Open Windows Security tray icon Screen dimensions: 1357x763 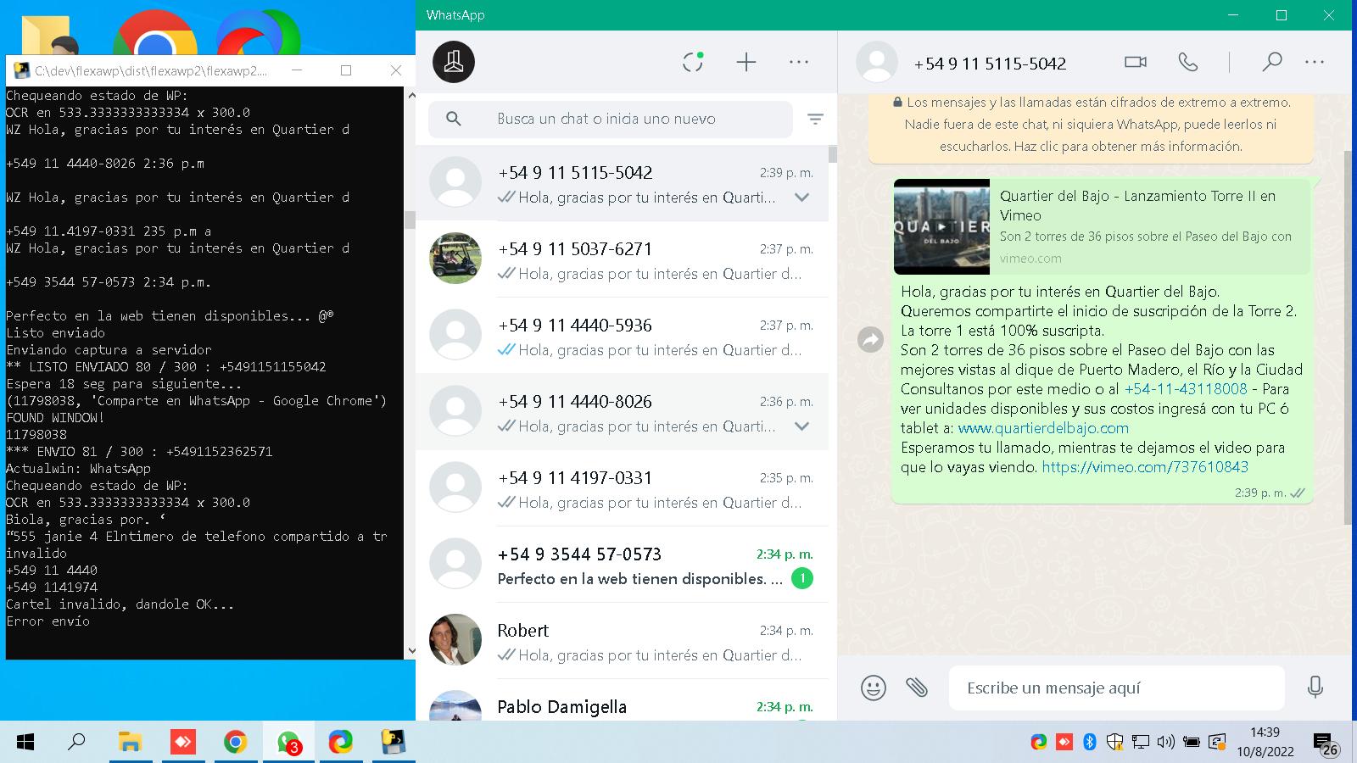(1115, 743)
